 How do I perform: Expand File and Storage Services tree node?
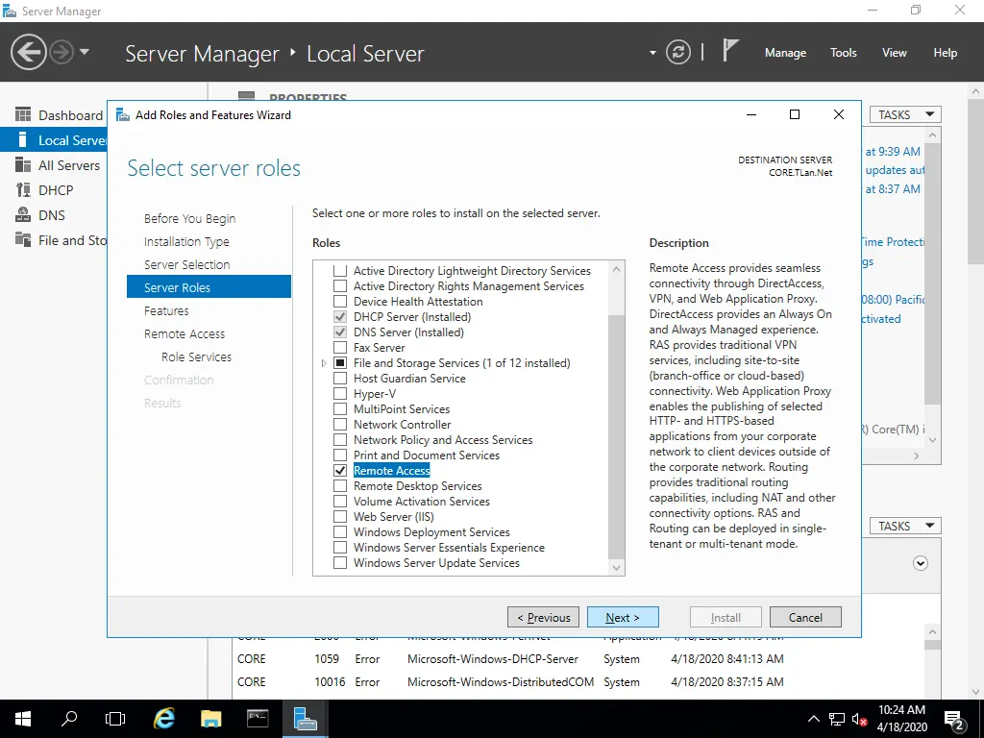point(324,363)
